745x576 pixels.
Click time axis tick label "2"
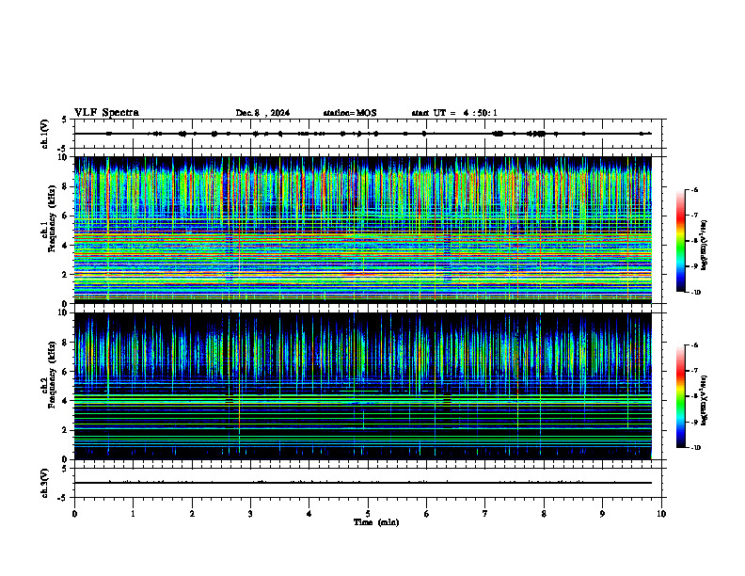(192, 514)
